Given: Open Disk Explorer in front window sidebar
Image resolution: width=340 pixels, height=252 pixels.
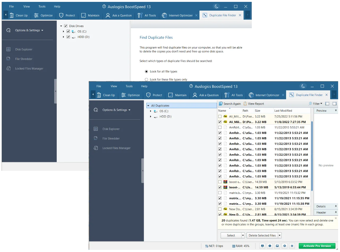Looking at the screenshot, I should pyautogui.click(x=111, y=129).
